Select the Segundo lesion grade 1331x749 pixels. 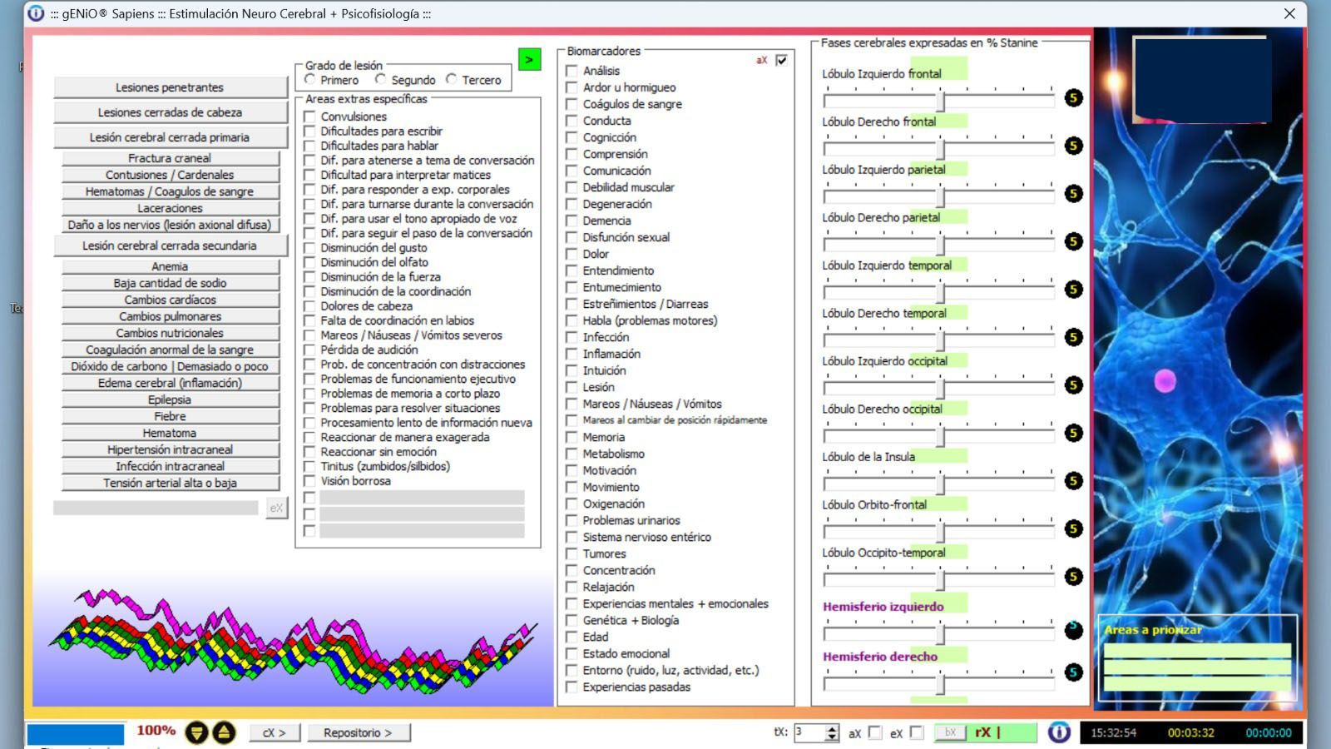point(381,79)
